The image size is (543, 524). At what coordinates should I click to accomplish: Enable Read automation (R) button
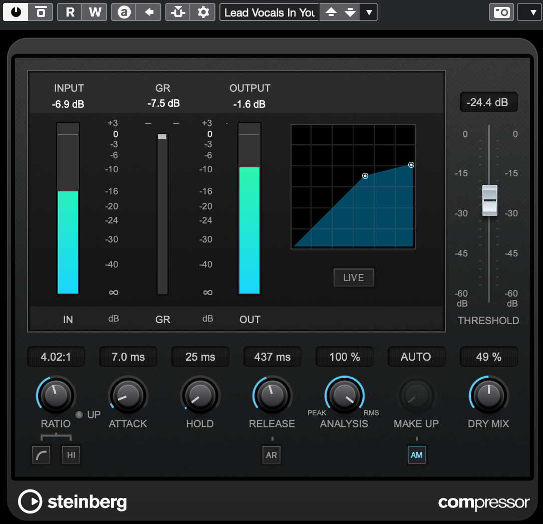tap(70, 13)
